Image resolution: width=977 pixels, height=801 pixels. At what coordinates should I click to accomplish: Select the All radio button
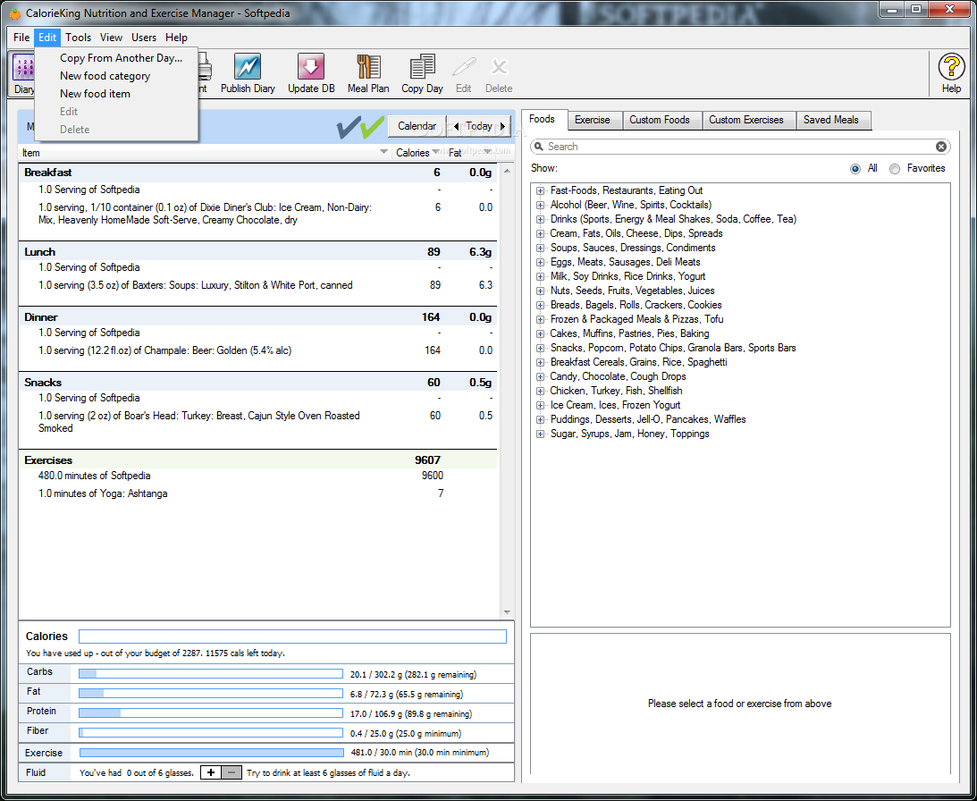coord(855,169)
